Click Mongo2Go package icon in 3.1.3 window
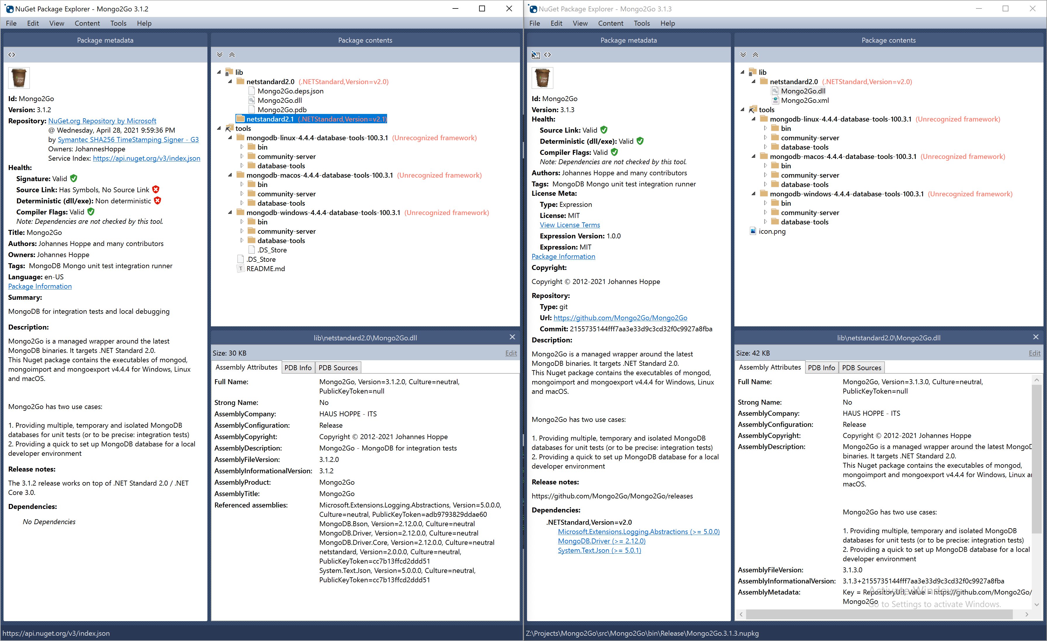Viewport: 1047px width, 641px height. [542, 78]
